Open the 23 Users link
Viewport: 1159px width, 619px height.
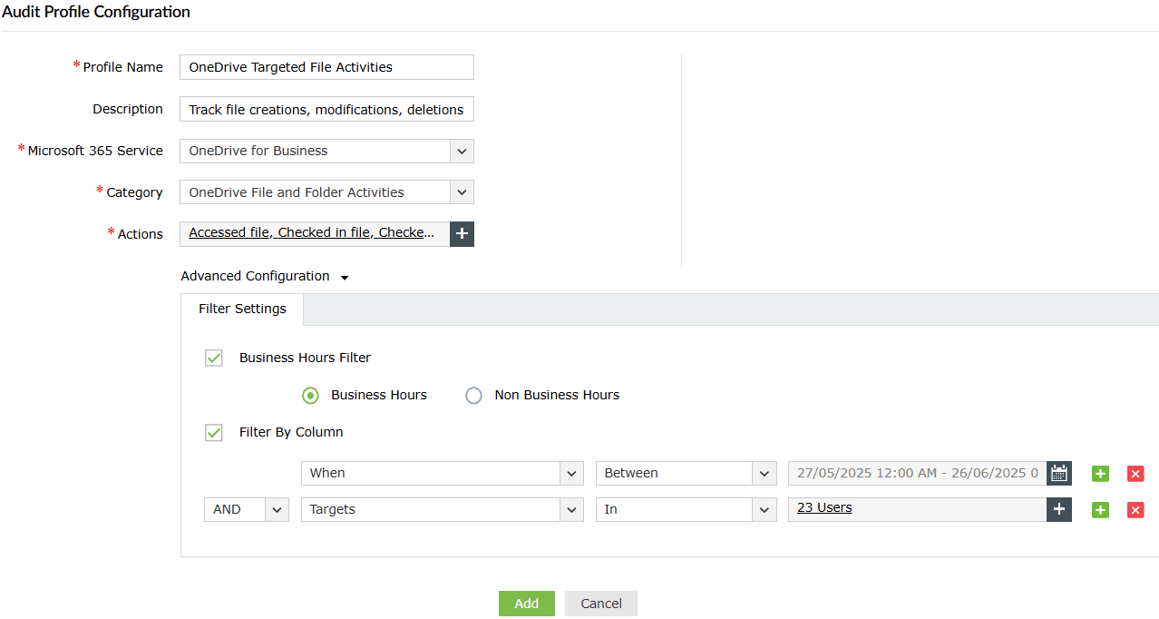tap(824, 508)
